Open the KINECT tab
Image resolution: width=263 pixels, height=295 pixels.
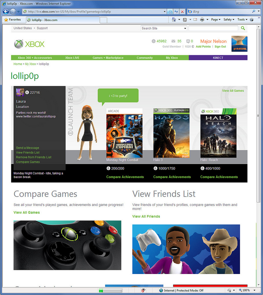[x=218, y=58]
